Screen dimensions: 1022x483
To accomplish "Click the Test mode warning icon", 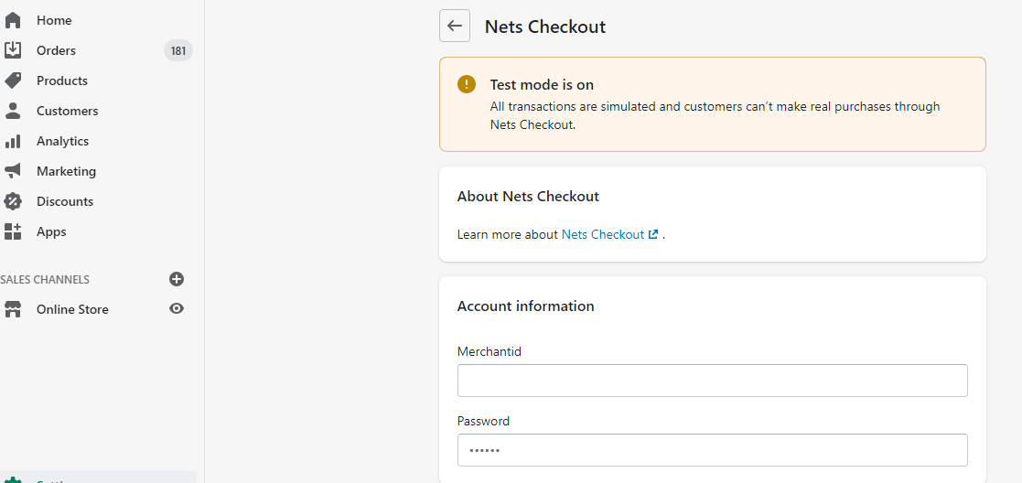I will [467, 84].
